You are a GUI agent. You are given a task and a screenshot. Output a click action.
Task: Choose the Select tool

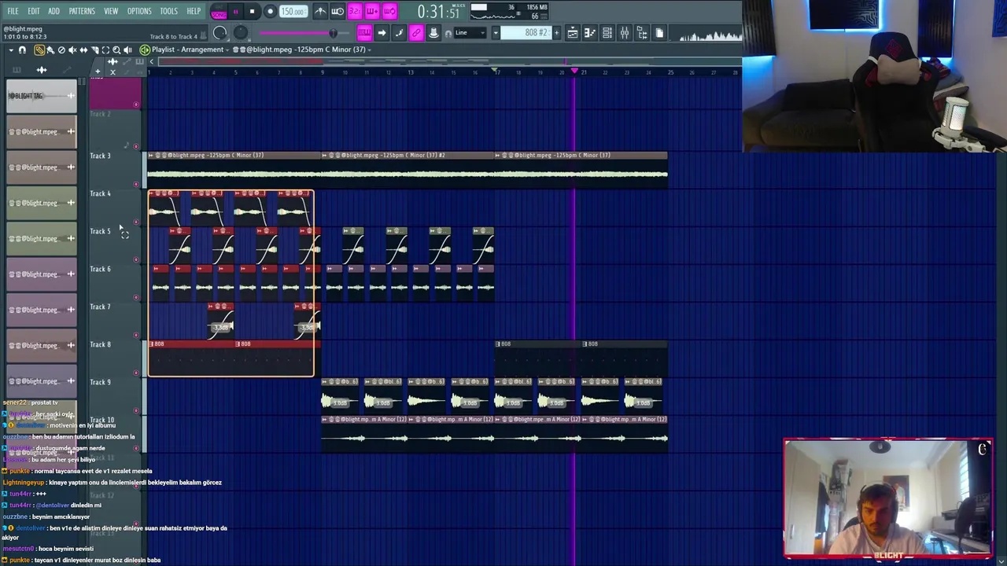point(105,50)
